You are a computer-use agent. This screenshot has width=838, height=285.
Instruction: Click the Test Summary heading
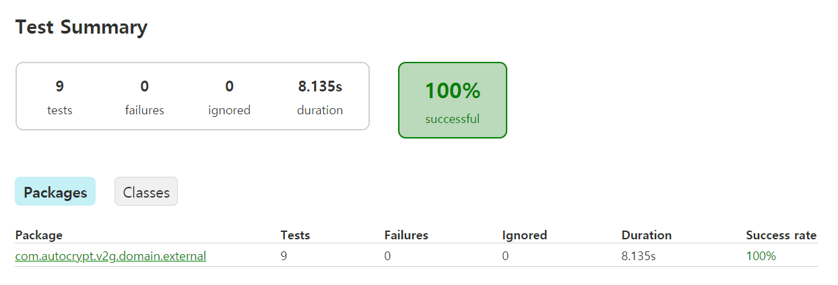[81, 28]
